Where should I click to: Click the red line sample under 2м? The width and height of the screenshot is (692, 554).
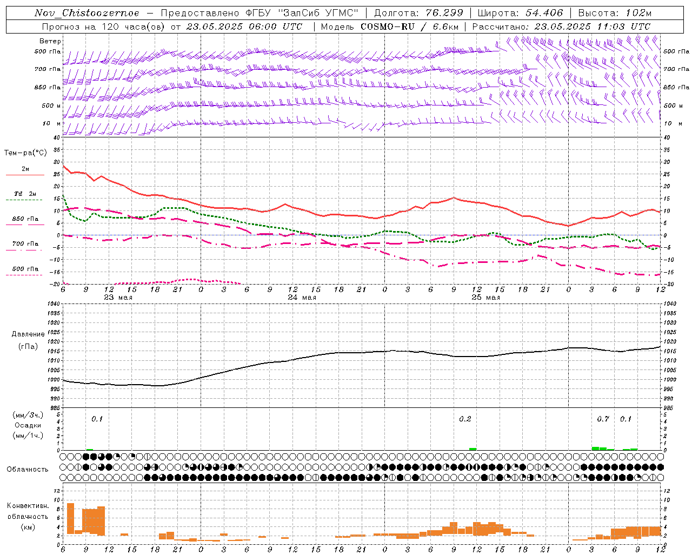25,175
